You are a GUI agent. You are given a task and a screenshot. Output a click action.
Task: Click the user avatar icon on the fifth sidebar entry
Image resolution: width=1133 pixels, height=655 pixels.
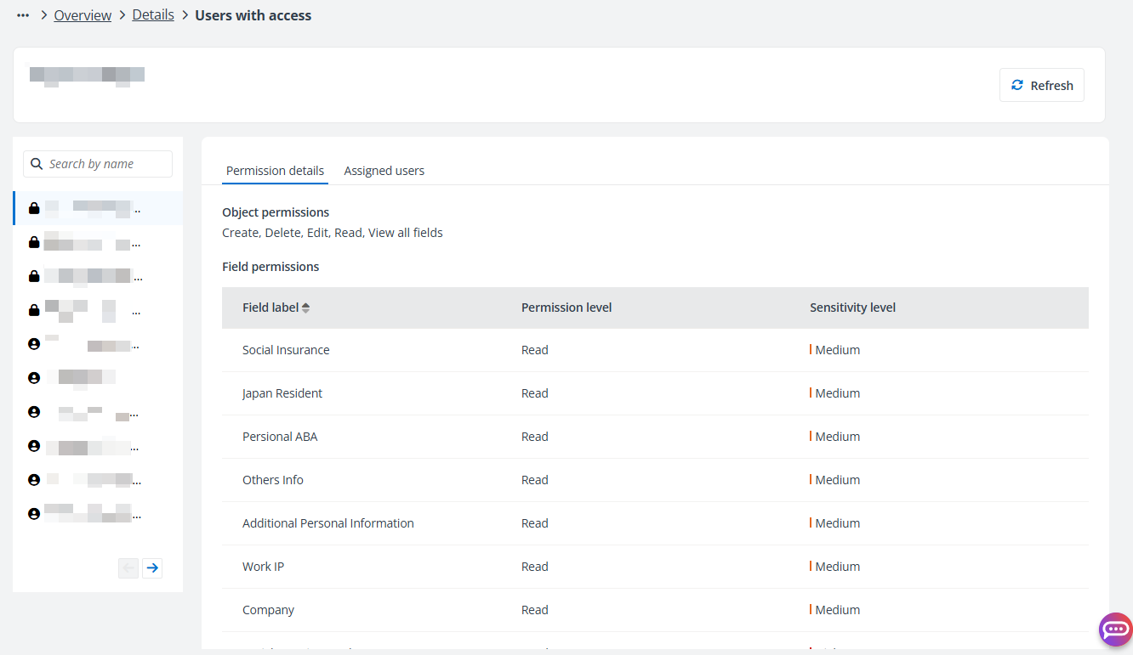click(x=34, y=343)
